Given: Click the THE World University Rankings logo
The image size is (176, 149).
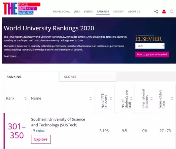Looking at the screenshot, I should click(22, 9).
